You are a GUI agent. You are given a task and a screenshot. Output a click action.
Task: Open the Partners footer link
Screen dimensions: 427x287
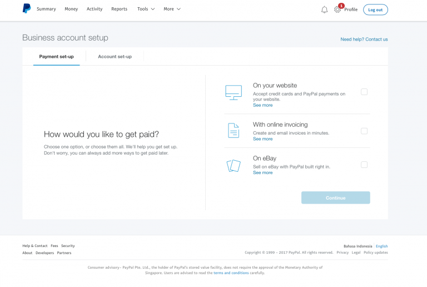click(x=64, y=253)
